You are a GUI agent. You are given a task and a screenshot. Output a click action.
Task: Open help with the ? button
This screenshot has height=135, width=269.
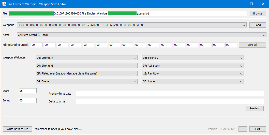243,129
